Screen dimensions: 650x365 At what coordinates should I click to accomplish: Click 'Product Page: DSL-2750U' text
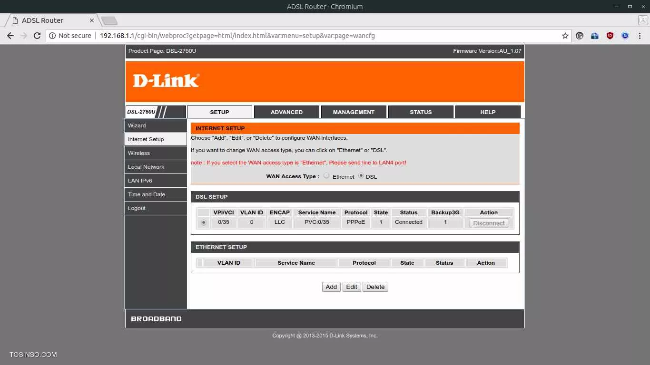(162, 51)
